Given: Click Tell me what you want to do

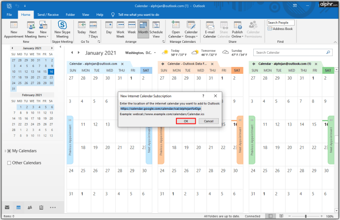Looking at the screenshot, I should point(138,14).
